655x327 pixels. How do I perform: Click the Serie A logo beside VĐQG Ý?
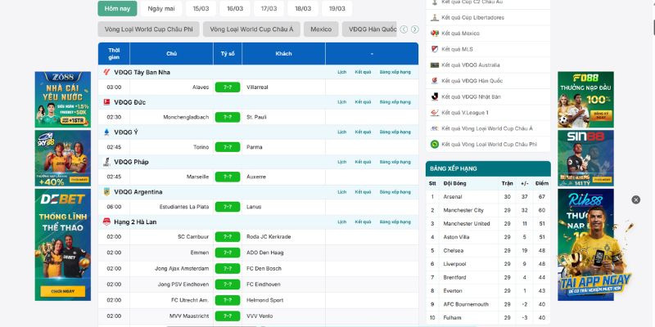point(106,132)
